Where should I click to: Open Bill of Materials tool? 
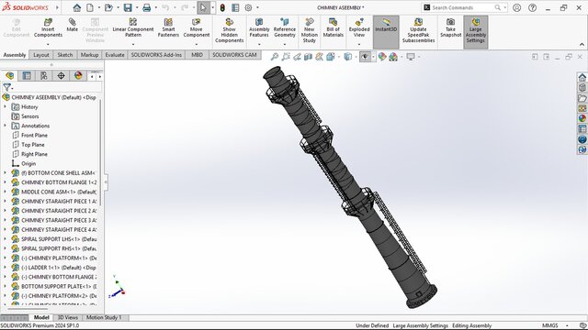[333, 27]
